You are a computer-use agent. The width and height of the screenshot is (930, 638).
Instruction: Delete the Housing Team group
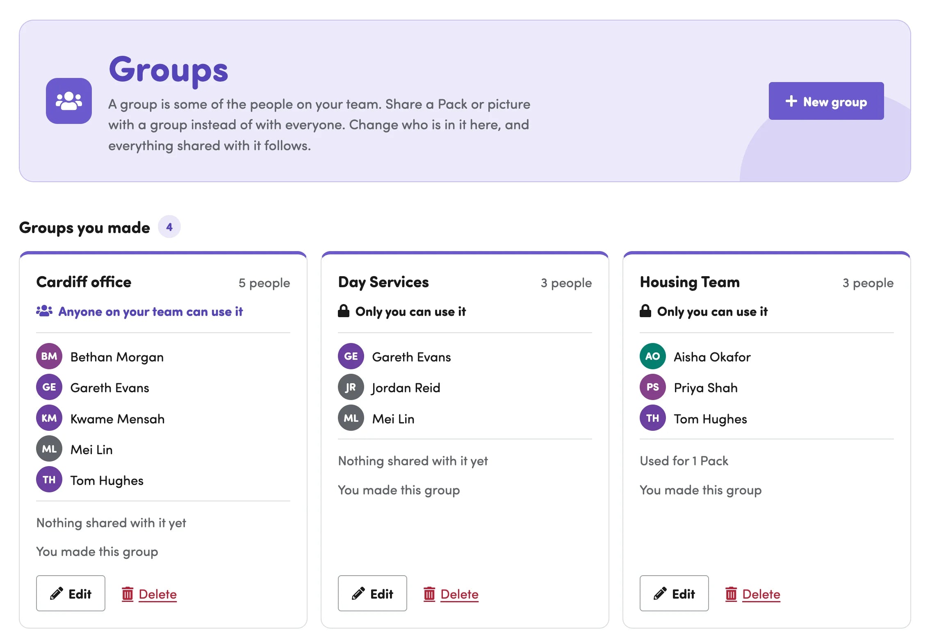pyautogui.click(x=753, y=594)
